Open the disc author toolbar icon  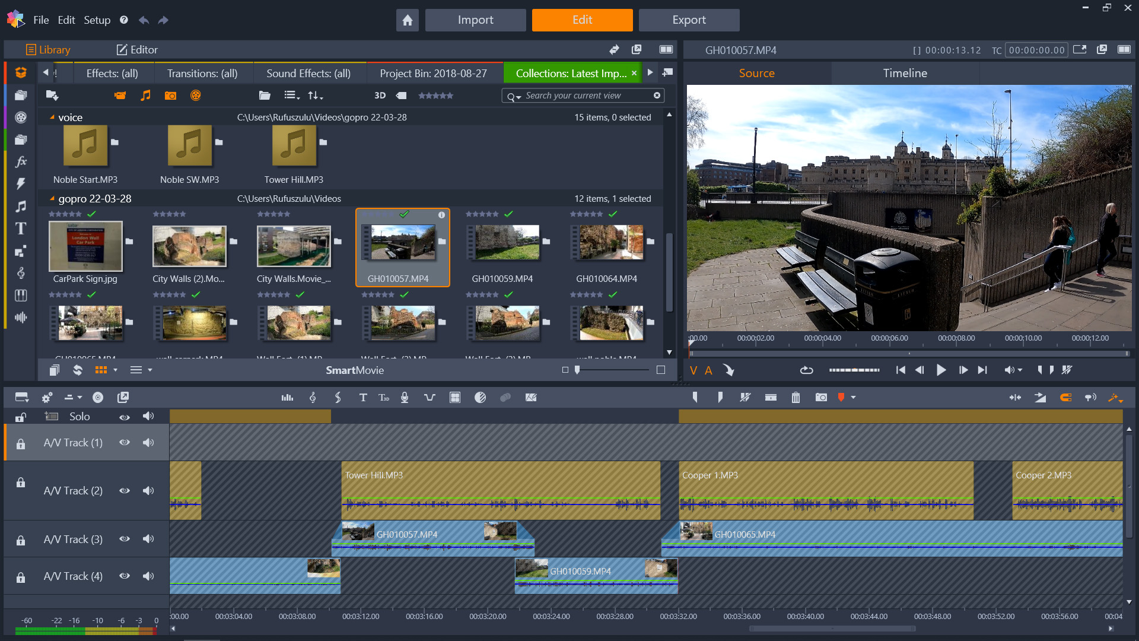point(98,398)
